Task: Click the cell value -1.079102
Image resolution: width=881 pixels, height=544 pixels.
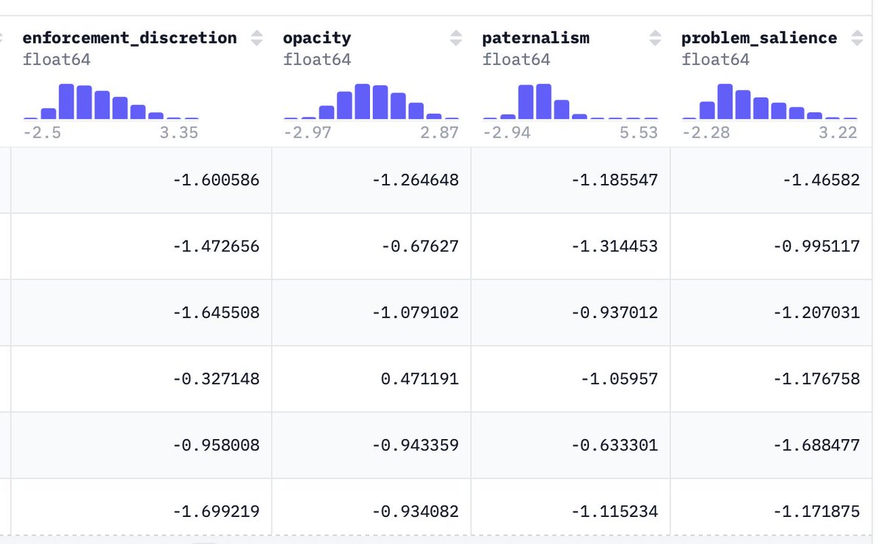Action: click(x=416, y=312)
